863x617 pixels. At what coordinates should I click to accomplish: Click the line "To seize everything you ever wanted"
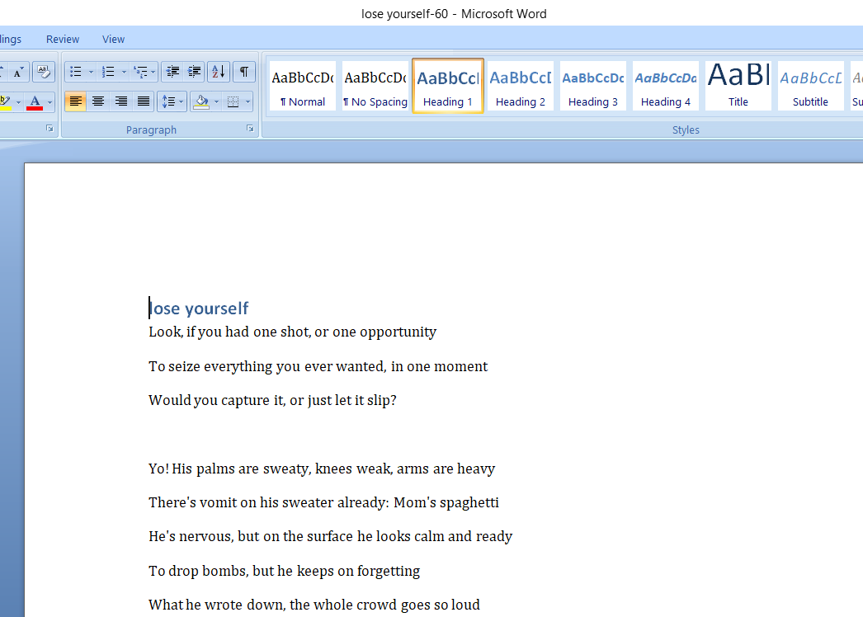pyautogui.click(x=318, y=366)
